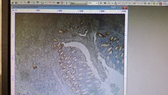Click the Video window icon in title bar

(x=13, y=7)
